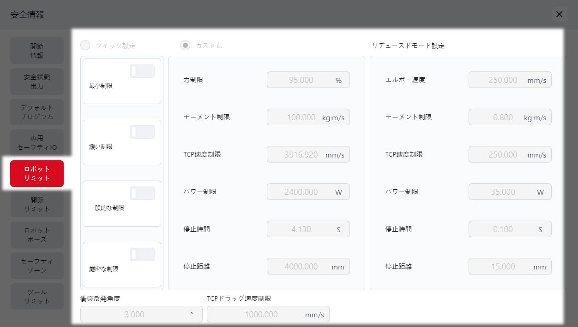Image resolution: width=578 pixels, height=327 pixels.
Task: Select the クイック設定 radio button
Action: tap(85, 46)
